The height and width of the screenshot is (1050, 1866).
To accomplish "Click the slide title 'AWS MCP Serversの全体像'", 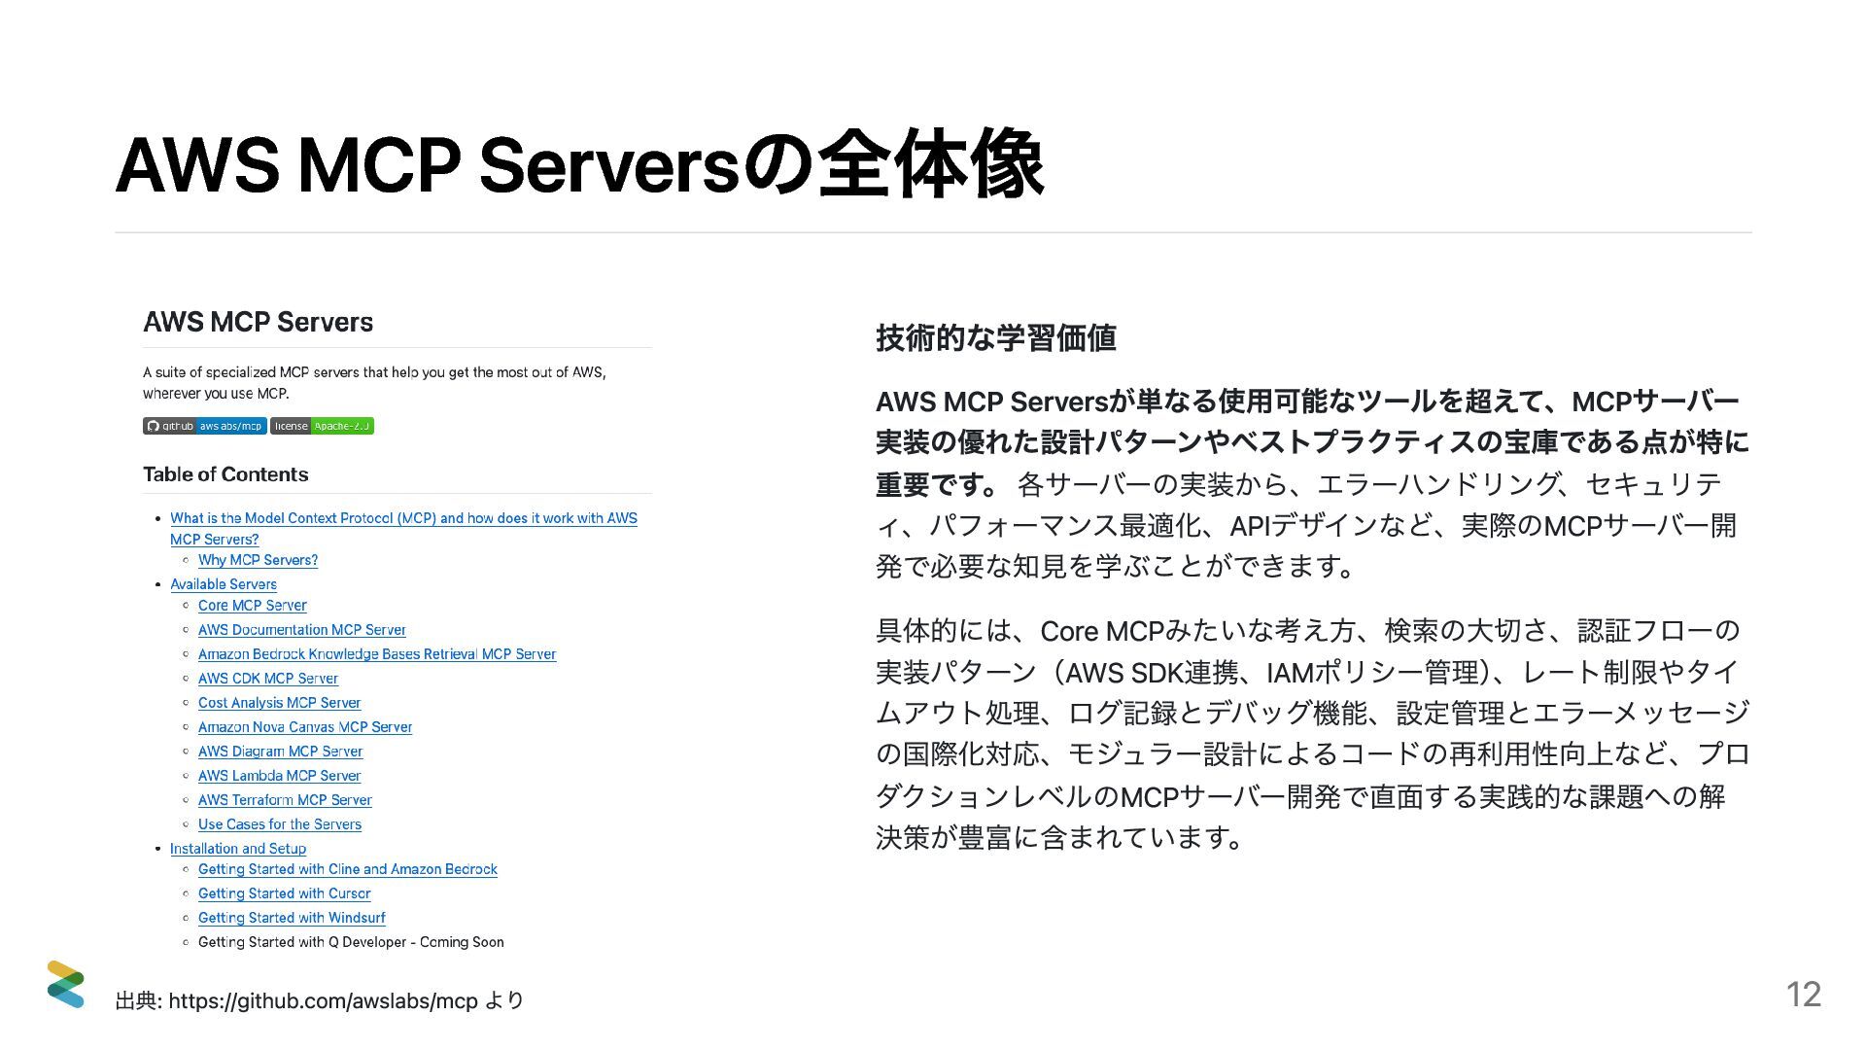I will click(x=579, y=164).
